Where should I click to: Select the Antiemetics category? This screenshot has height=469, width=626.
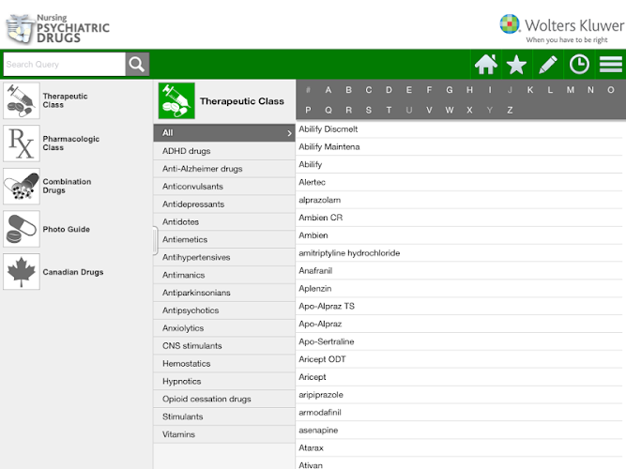click(x=224, y=239)
